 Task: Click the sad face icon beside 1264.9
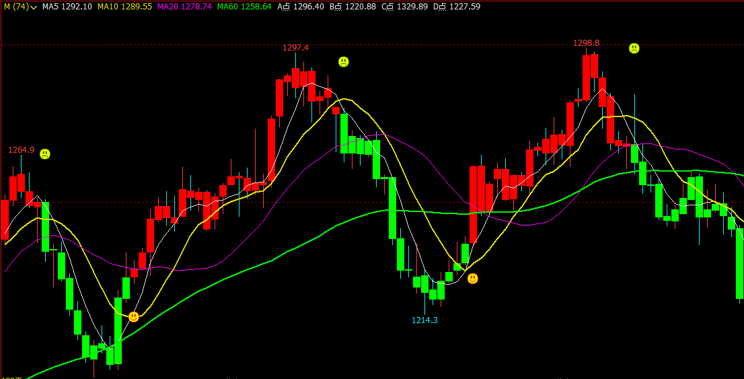click(44, 154)
